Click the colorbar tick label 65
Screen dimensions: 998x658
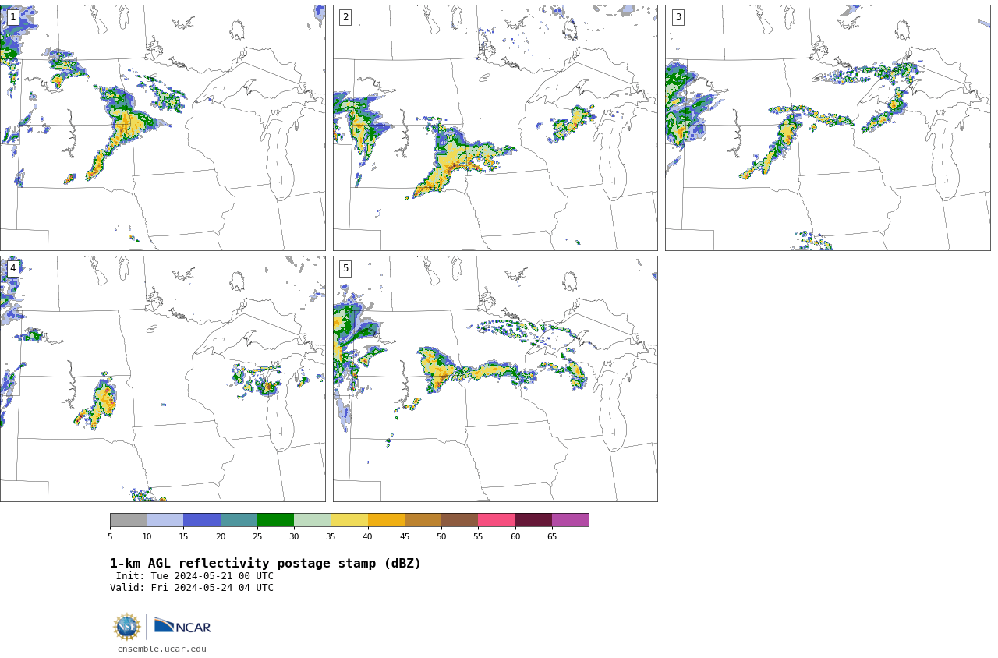click(552, 536)
